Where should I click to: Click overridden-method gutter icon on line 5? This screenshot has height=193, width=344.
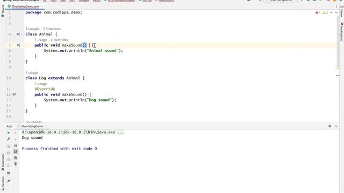[18, 45]
